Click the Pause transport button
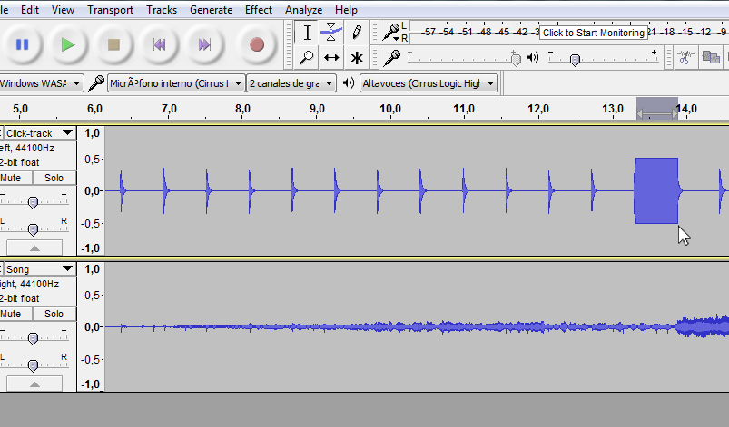This screenshot has height=427, width=729. point(22,44)
